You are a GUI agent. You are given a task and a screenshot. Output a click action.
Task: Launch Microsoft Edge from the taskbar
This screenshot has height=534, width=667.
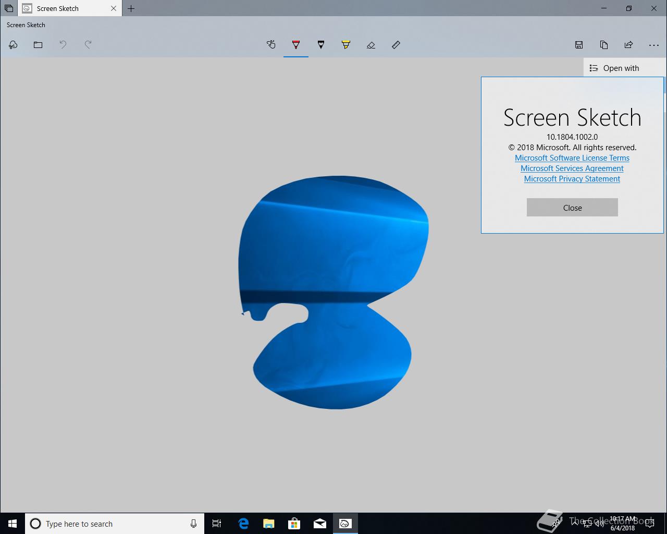243,524
